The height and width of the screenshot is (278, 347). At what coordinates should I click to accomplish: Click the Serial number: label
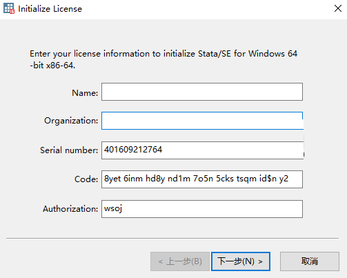pos(69,150)
